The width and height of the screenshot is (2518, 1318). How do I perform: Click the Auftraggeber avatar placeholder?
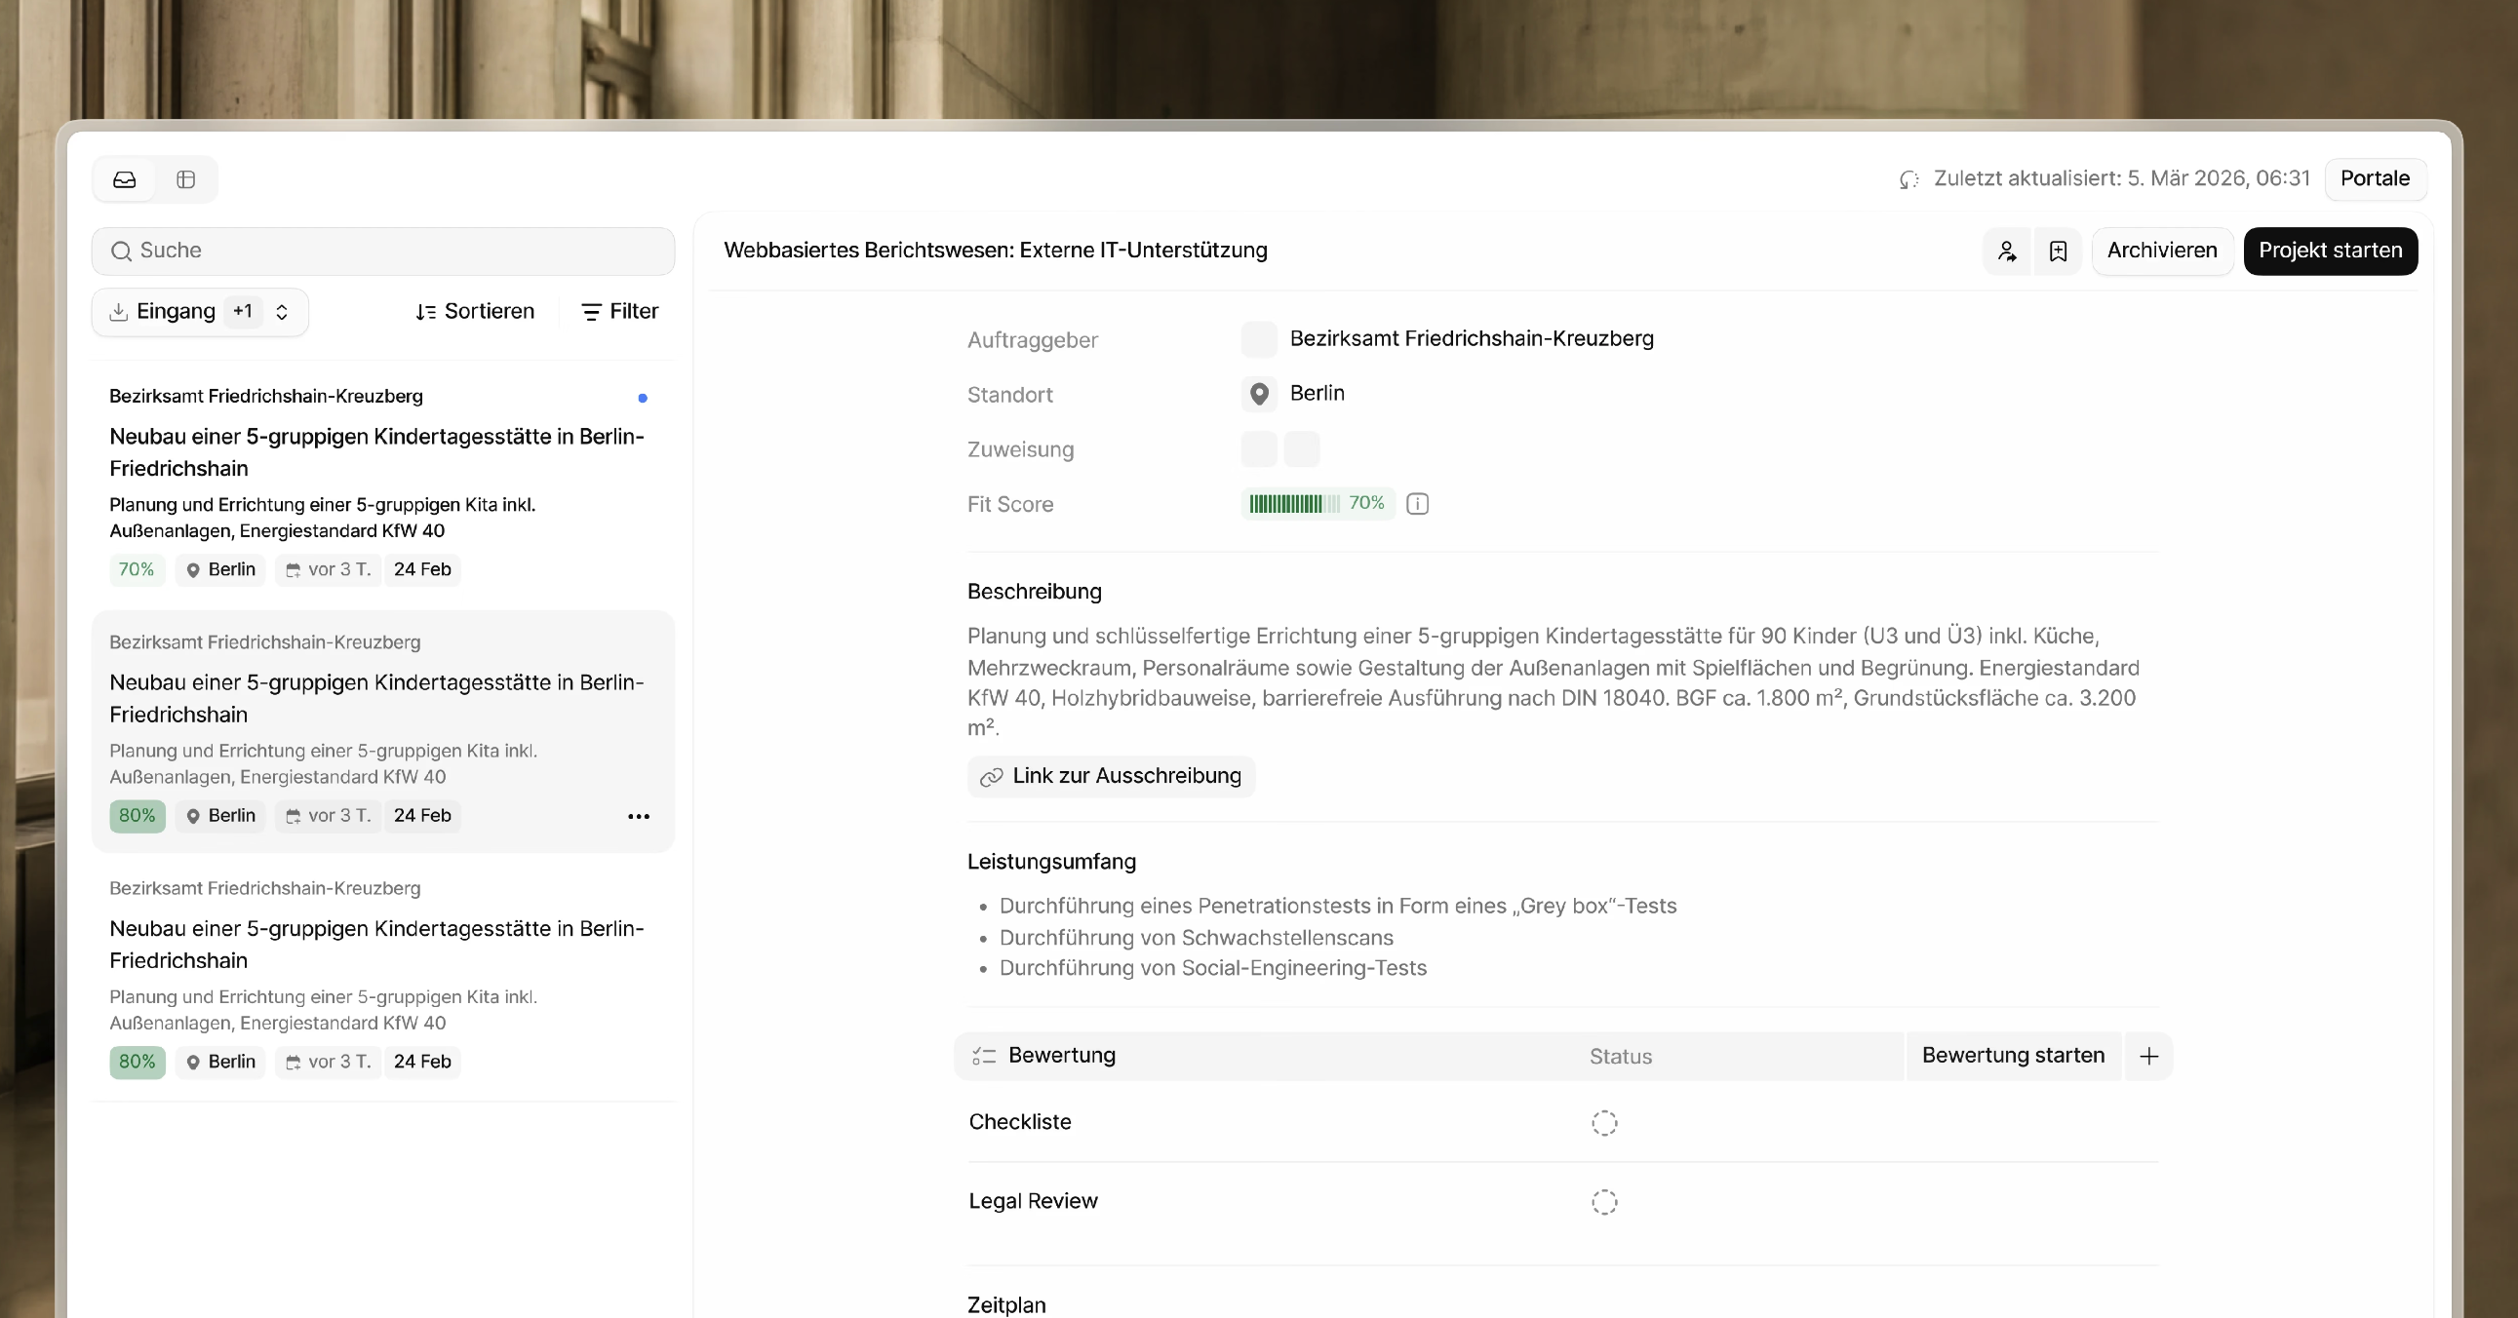[1259, 339]
